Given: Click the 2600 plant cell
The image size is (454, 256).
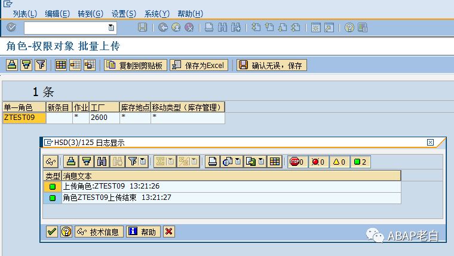Looking at the screenshot, I should (x=104, y=118).
